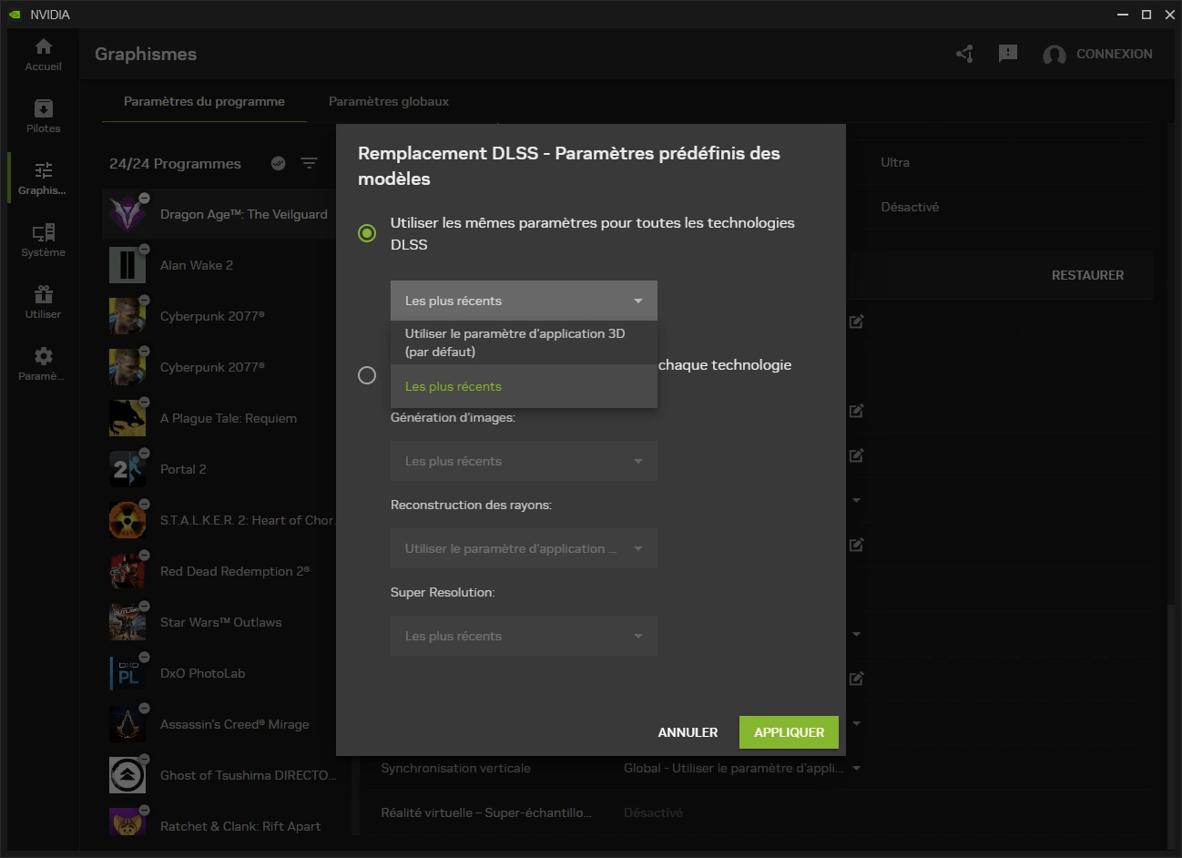Choose Les plus récents option in list
This screenshot has height=858, width=1182.
click(x=524, y=386)
